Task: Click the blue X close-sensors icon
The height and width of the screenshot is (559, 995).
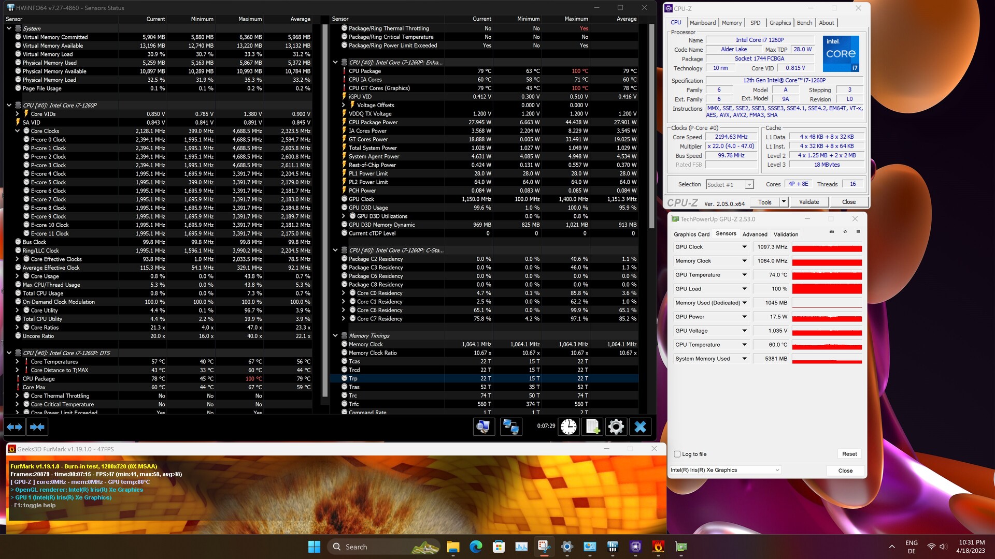Action: pos(640,427)
